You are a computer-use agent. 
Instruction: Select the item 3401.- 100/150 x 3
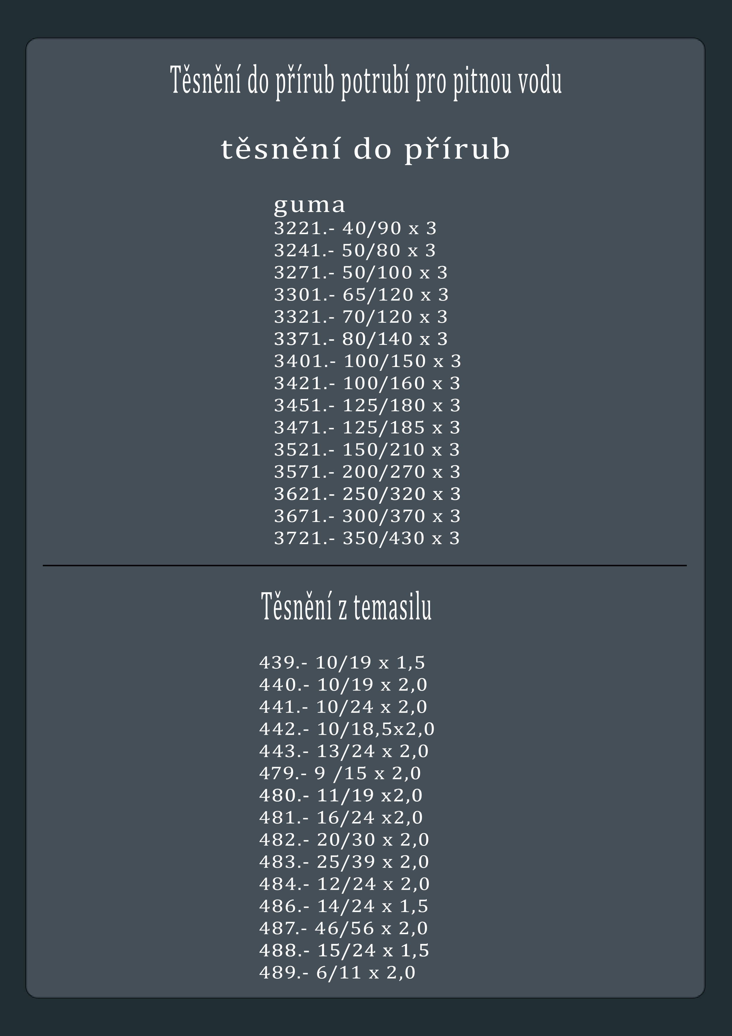click(367, 360)
